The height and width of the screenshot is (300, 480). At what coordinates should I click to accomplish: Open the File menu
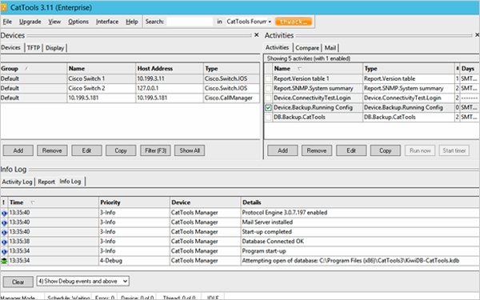pos(7,22)
